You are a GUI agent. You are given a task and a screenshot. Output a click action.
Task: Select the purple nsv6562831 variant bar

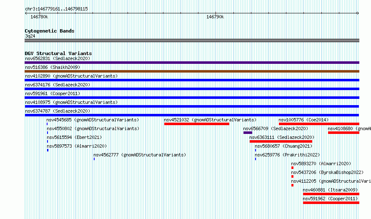coord(192,63)
